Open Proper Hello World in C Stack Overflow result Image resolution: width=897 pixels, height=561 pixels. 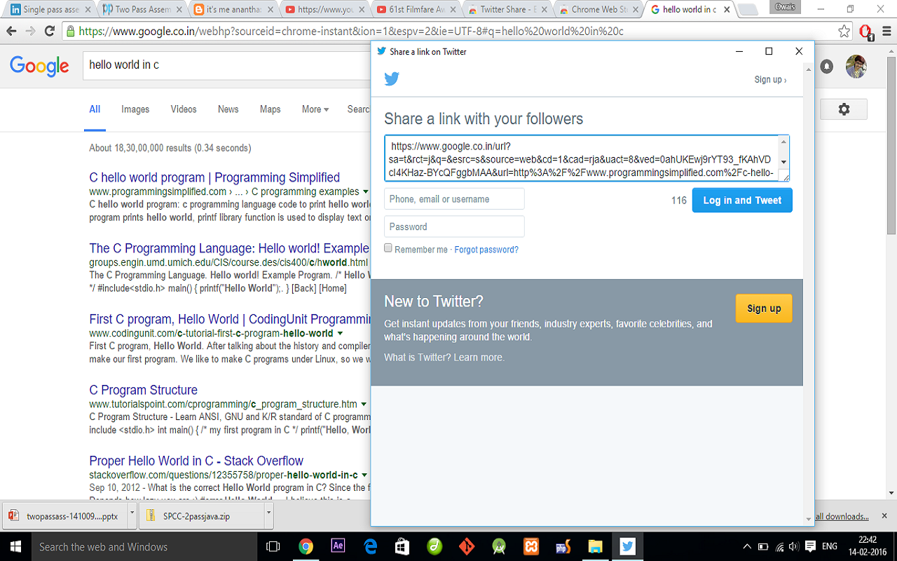pos(196,461)
